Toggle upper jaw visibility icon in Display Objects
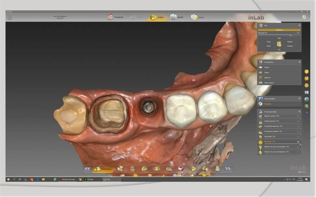Viewport: 316px width, 197px height. click(260, 116)
